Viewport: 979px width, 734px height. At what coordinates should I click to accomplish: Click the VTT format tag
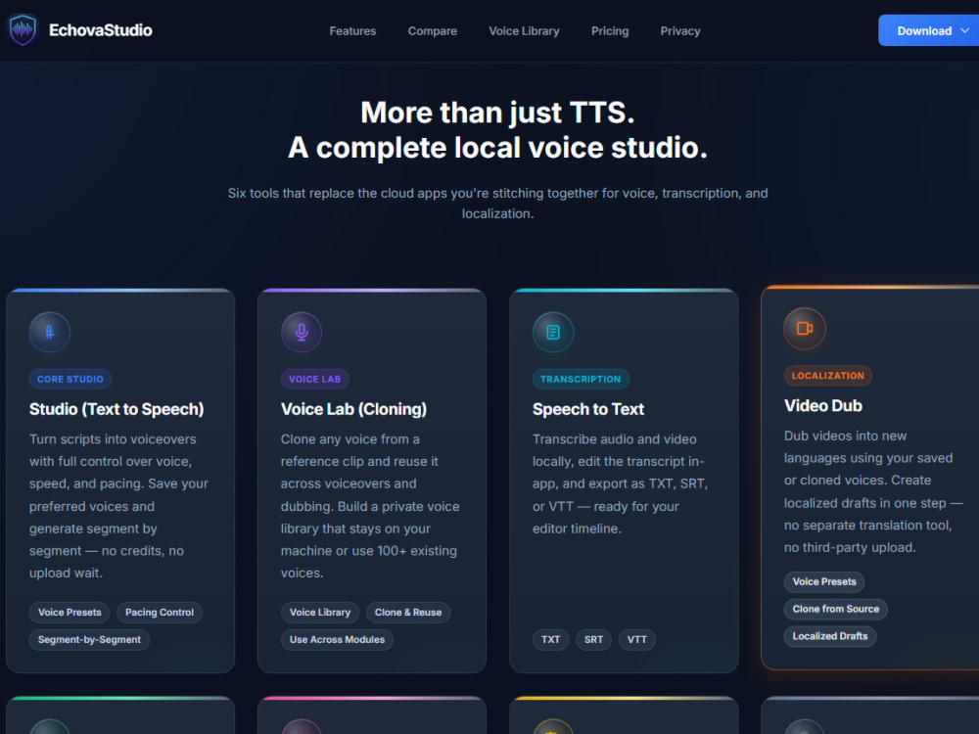[637, 640]
